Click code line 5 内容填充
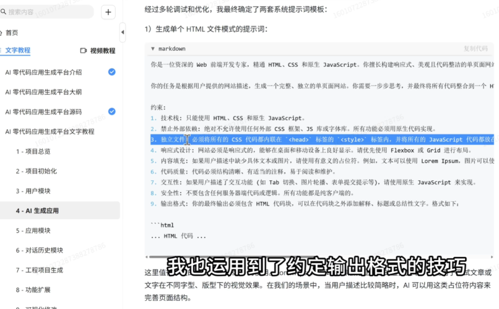The image size is (499, 309). [x=322, y=161]
